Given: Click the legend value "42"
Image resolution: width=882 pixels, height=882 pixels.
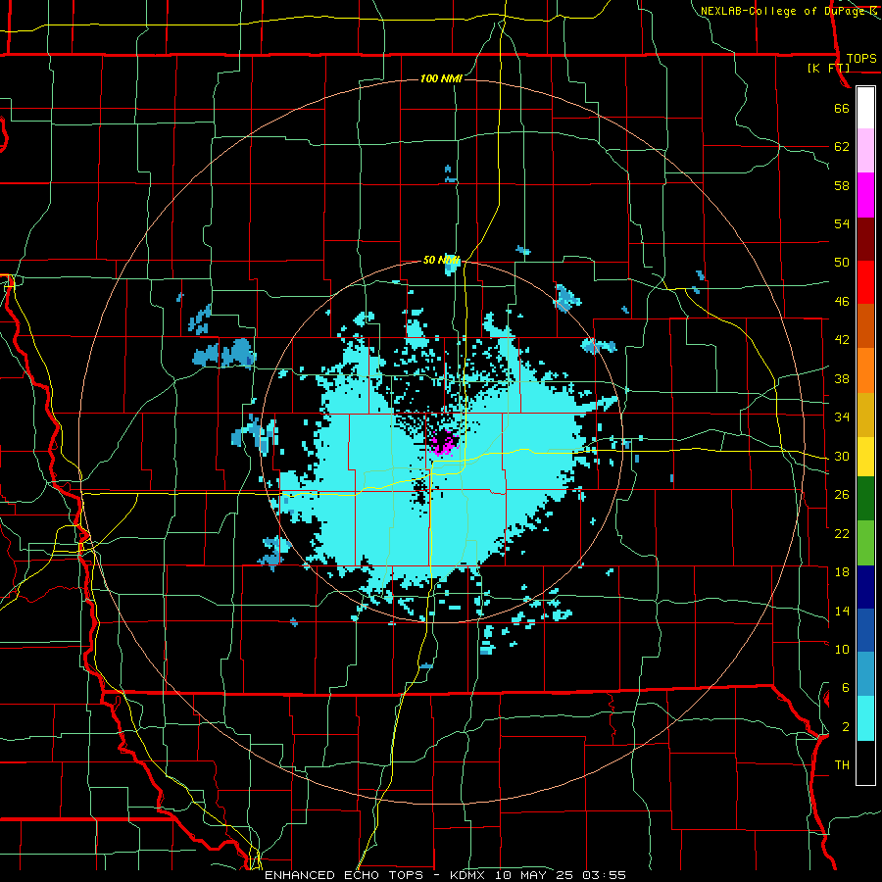Looking at the screenshot, I should 842,340.
